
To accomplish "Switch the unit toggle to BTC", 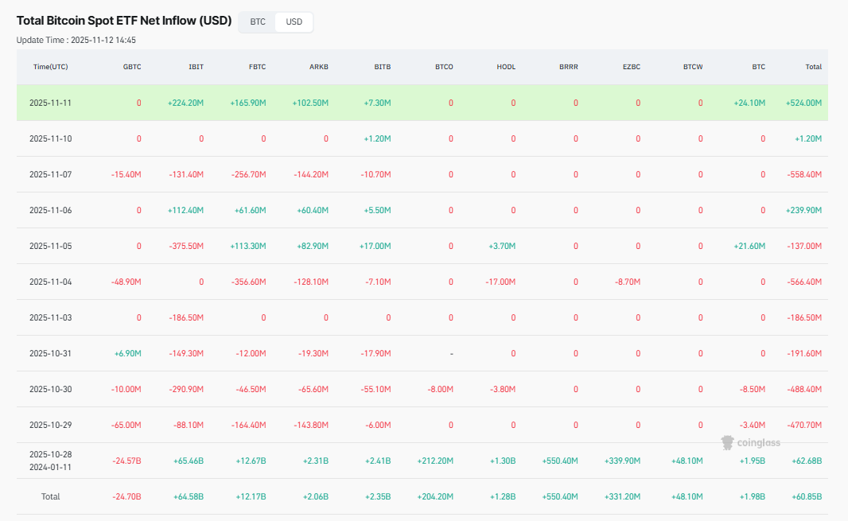I will coord(256,22).
